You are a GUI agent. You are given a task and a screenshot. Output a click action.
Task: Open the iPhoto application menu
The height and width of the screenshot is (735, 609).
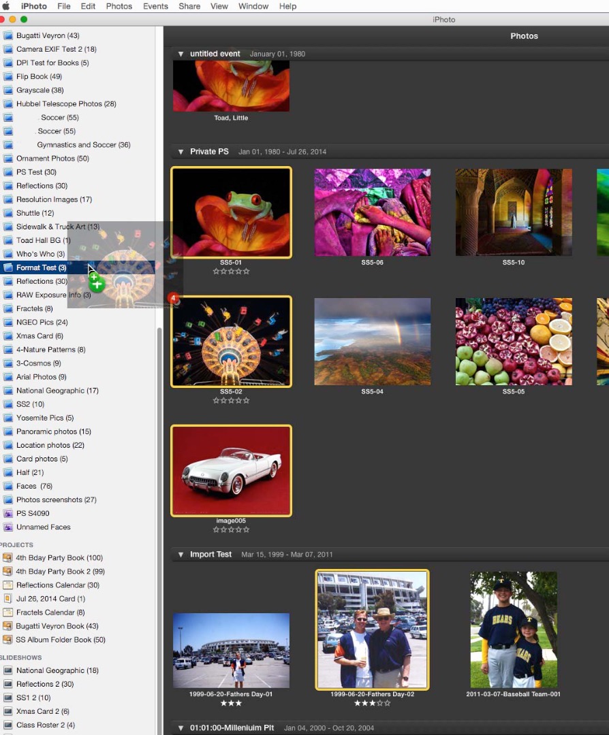(34, 6)
